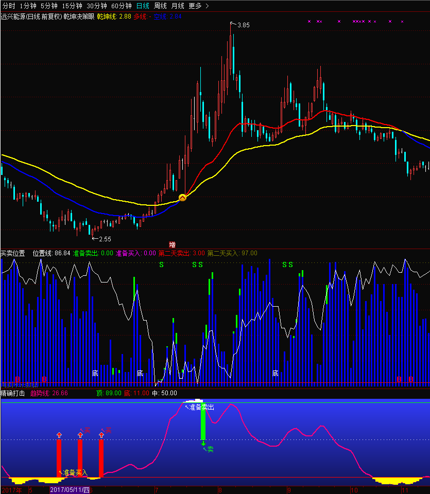
Task: Click the highlighted date 2017/05/11/四
Action: click(x=70, y=490)
